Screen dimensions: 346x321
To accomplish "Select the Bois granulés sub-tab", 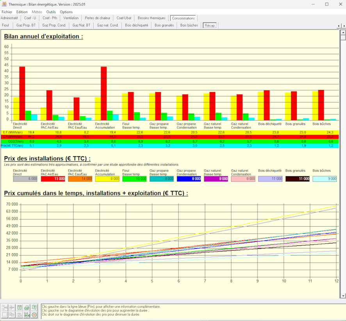I will [164, 25].
